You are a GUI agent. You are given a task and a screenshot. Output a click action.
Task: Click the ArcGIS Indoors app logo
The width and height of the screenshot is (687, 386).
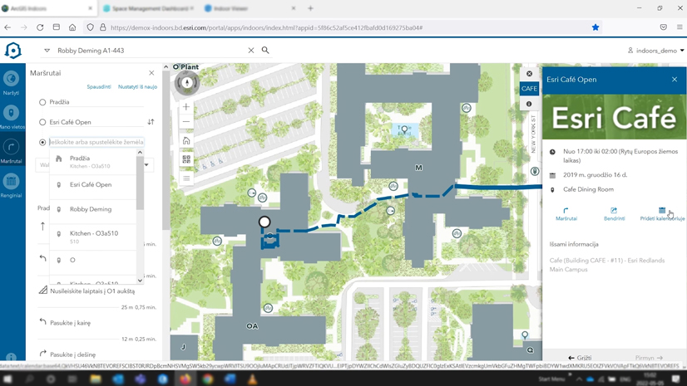pos(12,51)
